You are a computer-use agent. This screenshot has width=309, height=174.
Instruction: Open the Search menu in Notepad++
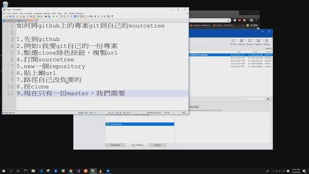tap(15, 14)
